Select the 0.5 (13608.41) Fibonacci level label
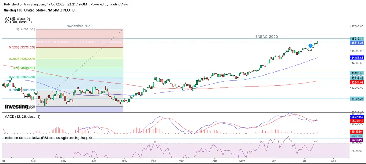Image resolution: width=366 pixels, height=164 pixels. [22, 68]
